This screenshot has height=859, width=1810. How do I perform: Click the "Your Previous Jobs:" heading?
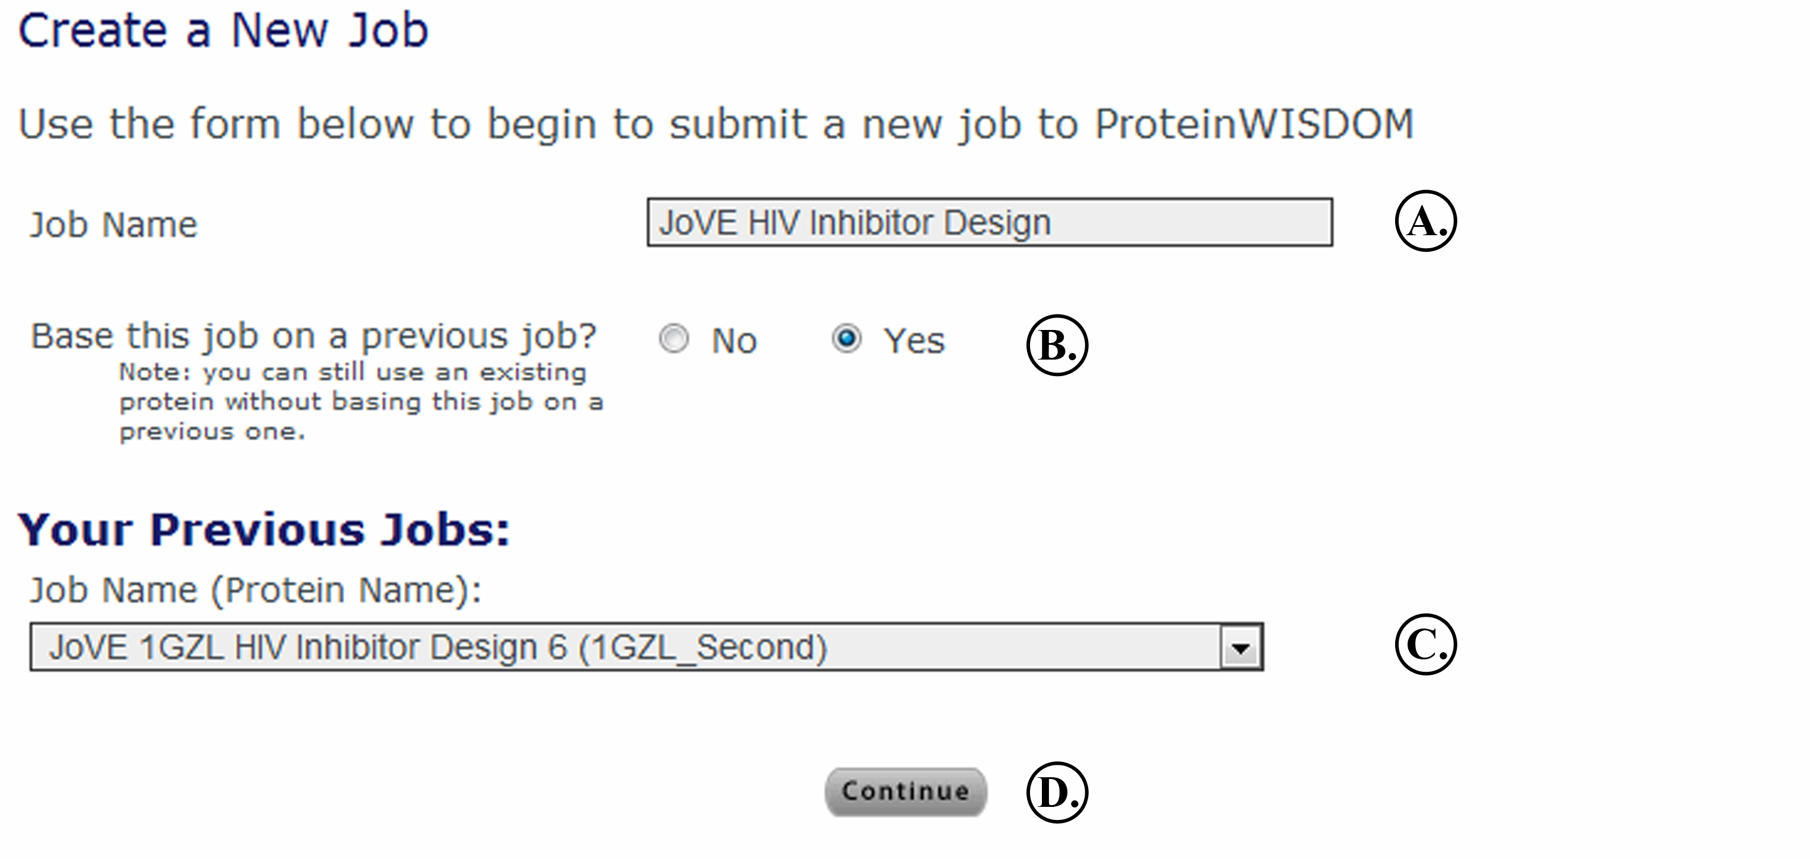pyautogui.click(x=264, y=530)
